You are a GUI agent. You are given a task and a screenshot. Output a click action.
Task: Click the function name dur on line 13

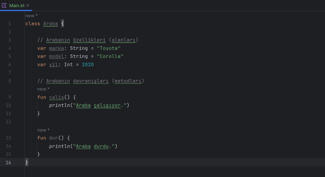tap(54, 138)
